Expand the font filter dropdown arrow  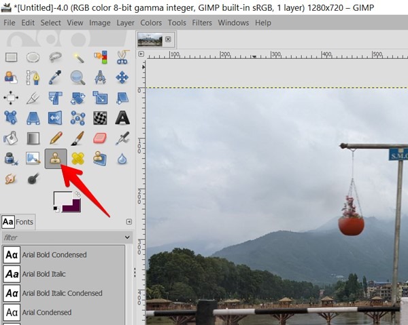(x=127, y=237)
